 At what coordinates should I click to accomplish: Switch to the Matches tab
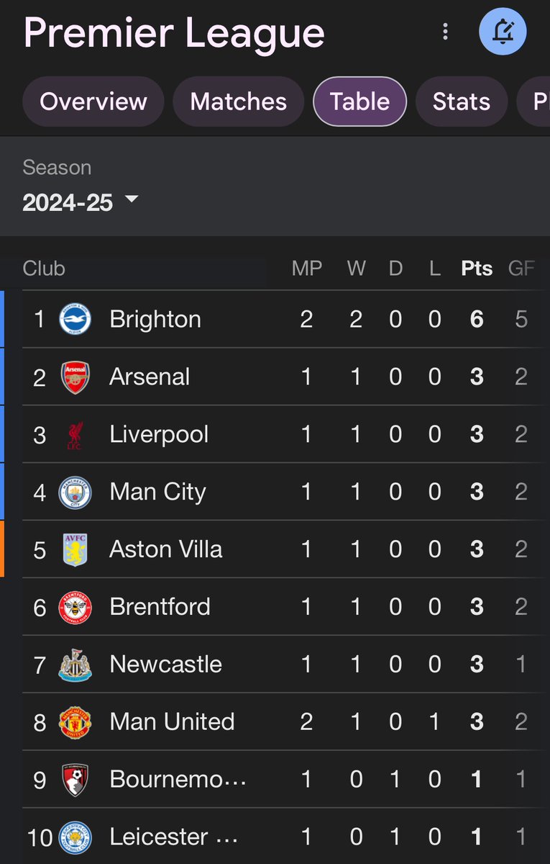pyautogui.click(x=239, y=102)
